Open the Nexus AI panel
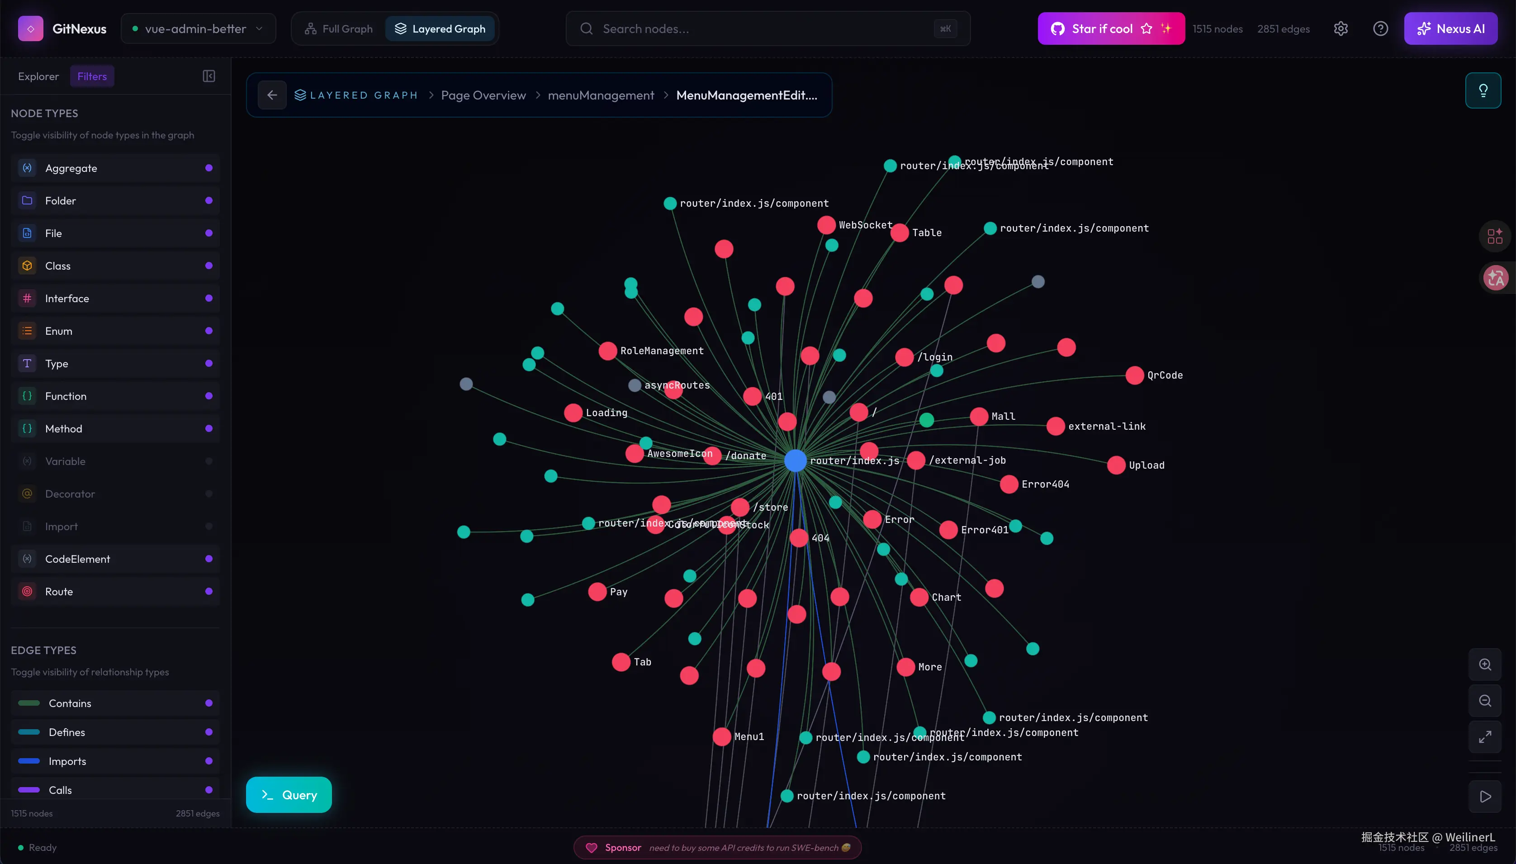The width and height of the screenshot is (1516, 864). [1451, 28]
